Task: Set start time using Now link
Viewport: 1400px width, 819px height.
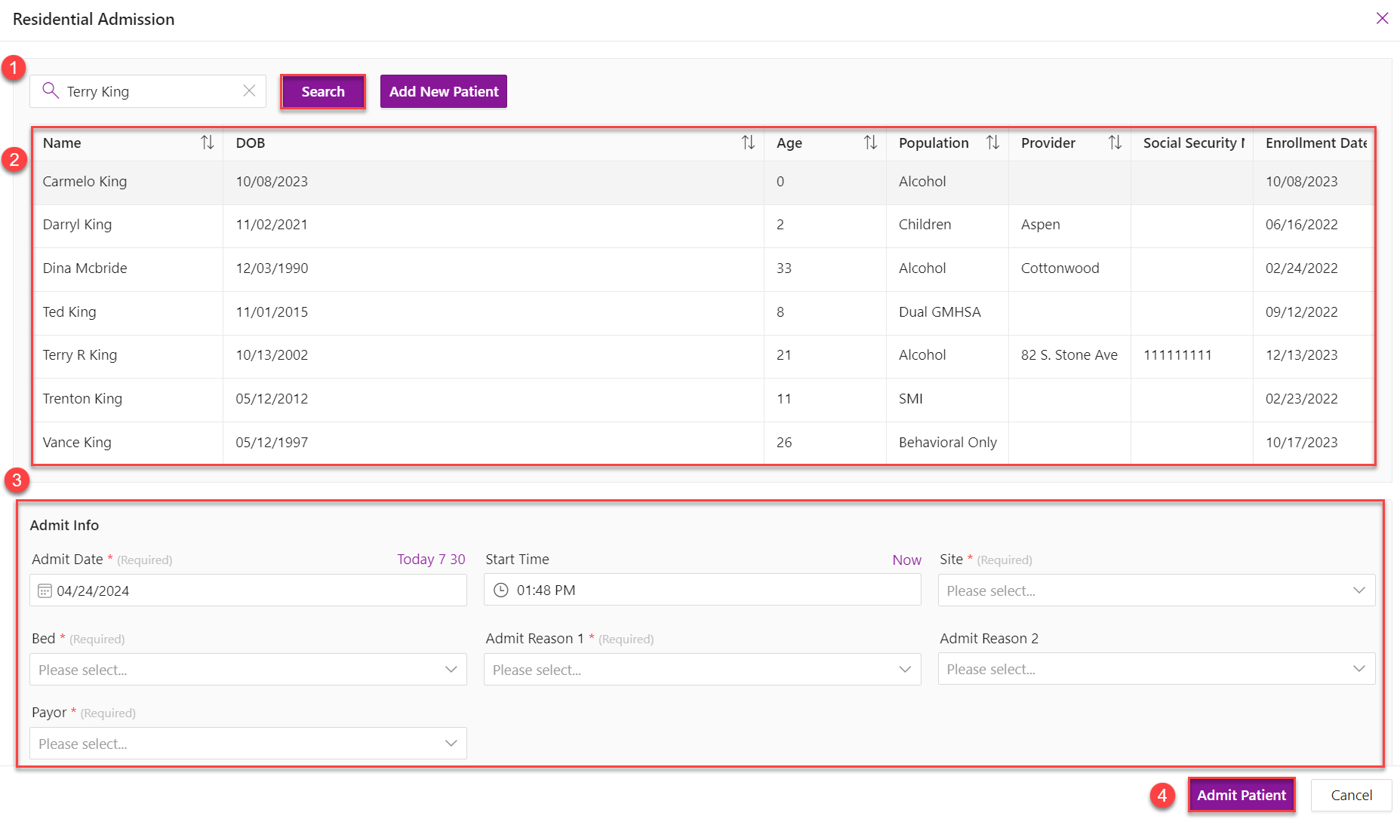Action: pyautogui.click(x=906, y=560)
